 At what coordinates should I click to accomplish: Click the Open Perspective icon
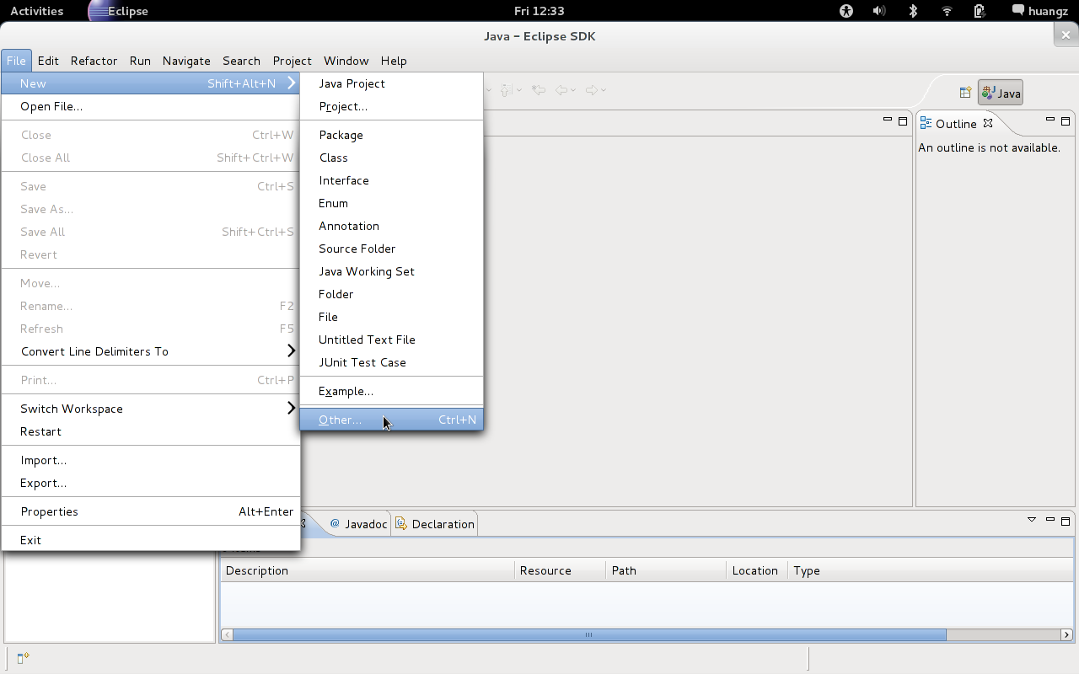(x=965, y=94)
